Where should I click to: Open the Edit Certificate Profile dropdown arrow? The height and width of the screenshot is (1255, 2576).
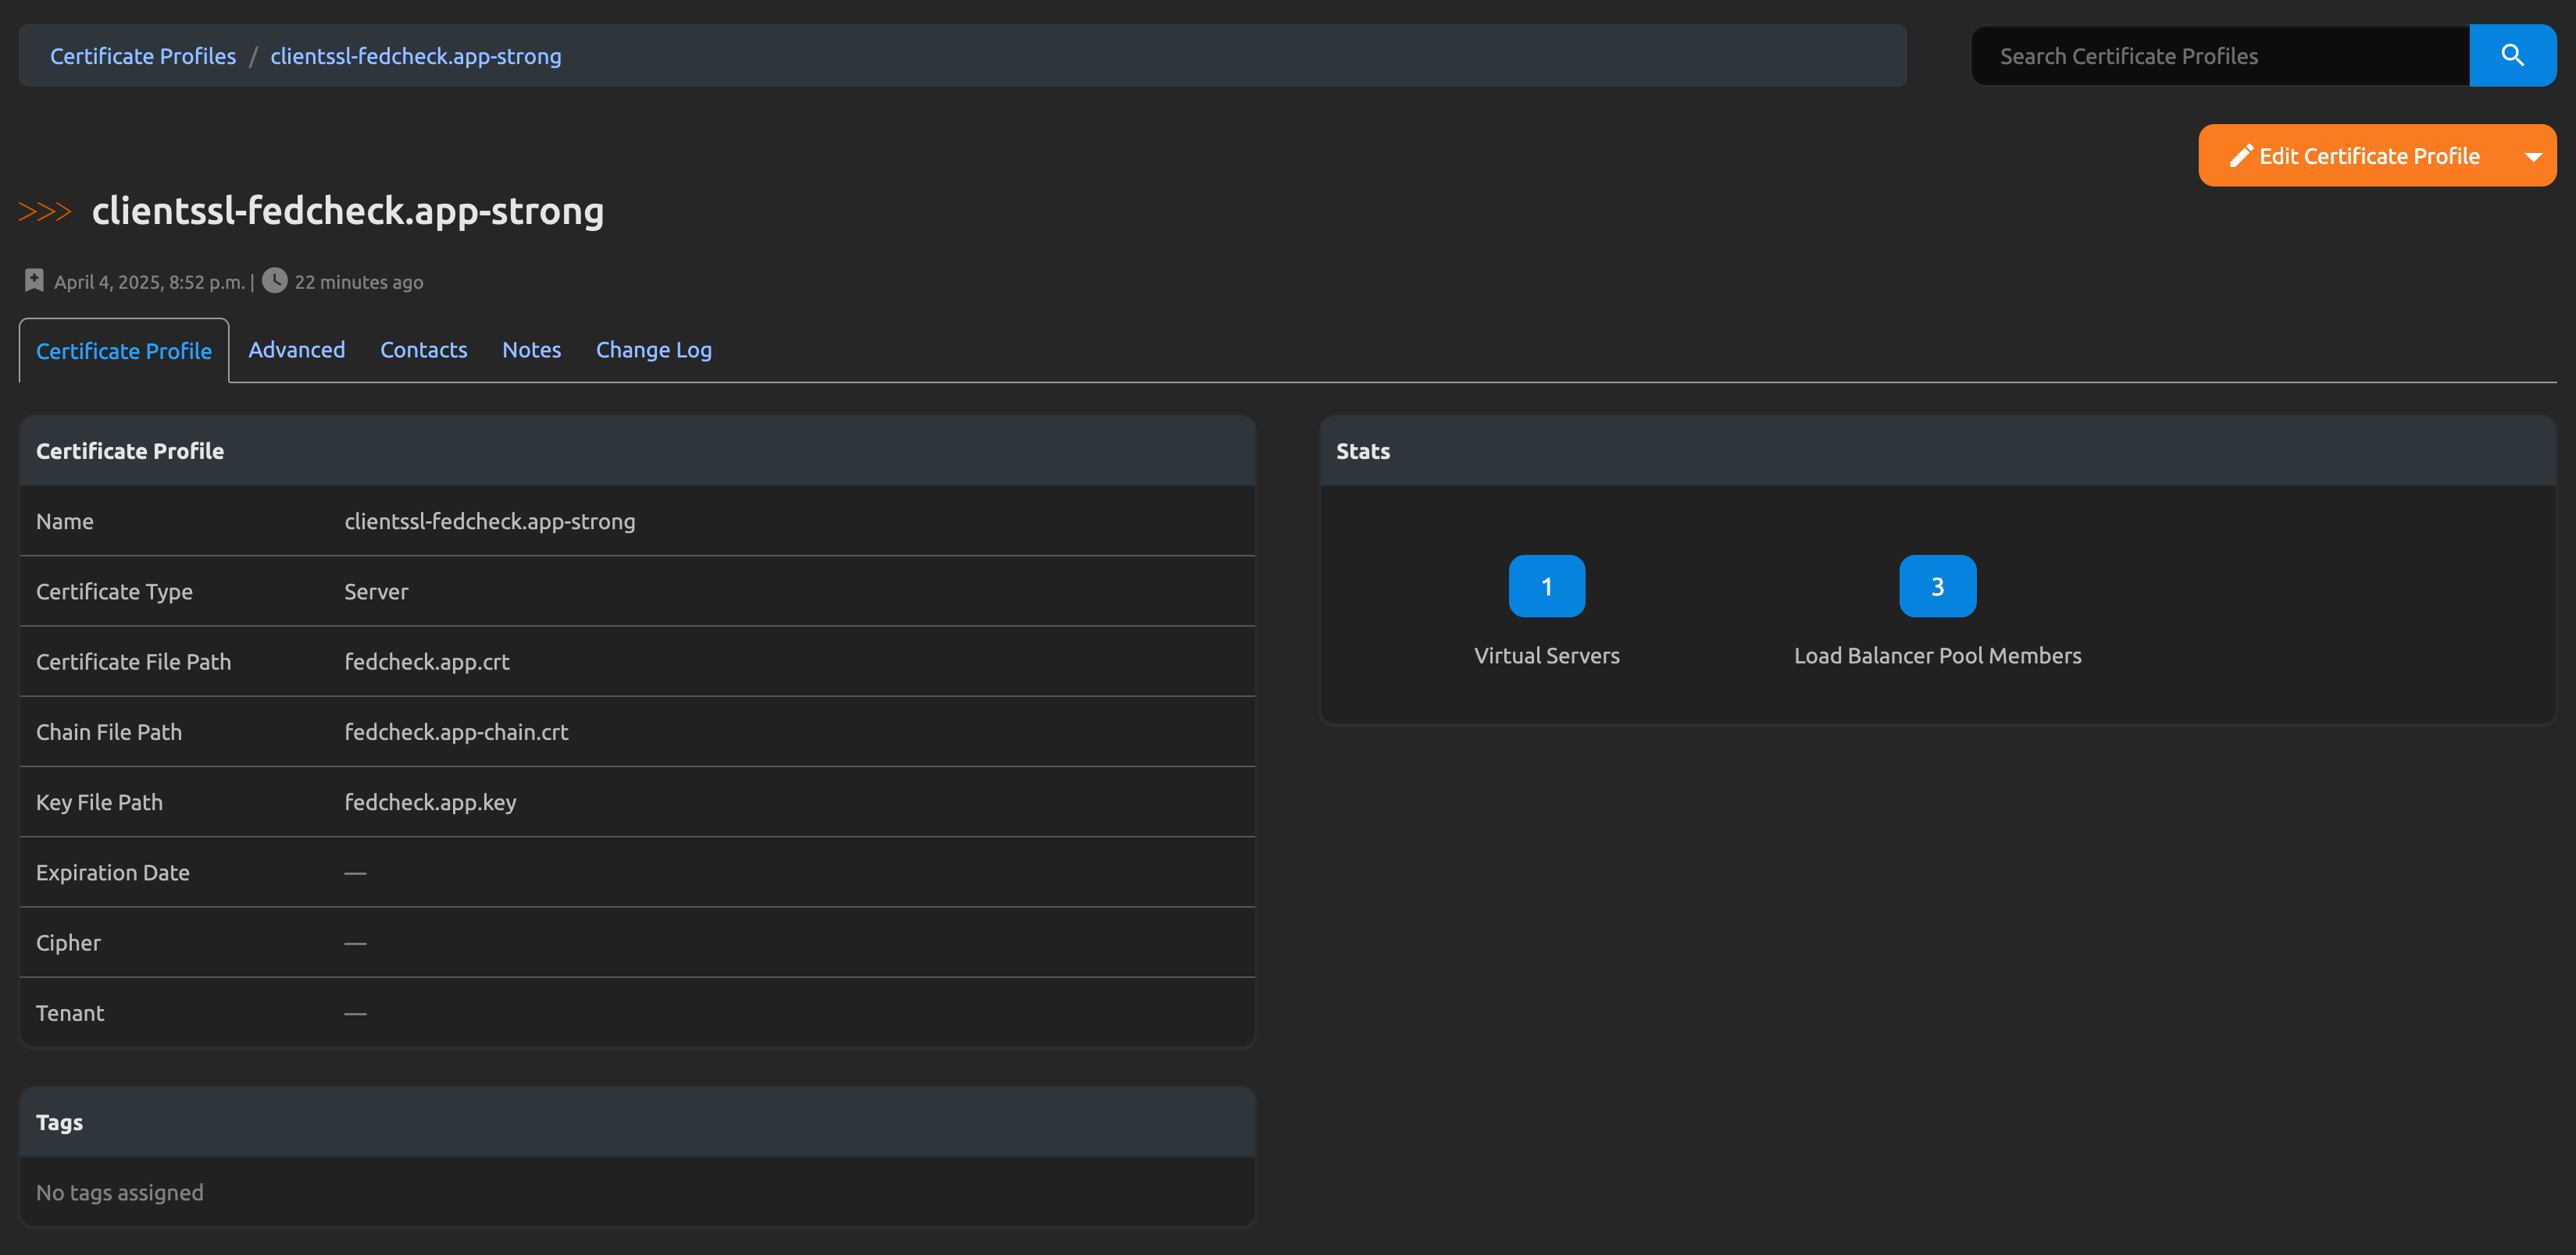point(2533,157)
